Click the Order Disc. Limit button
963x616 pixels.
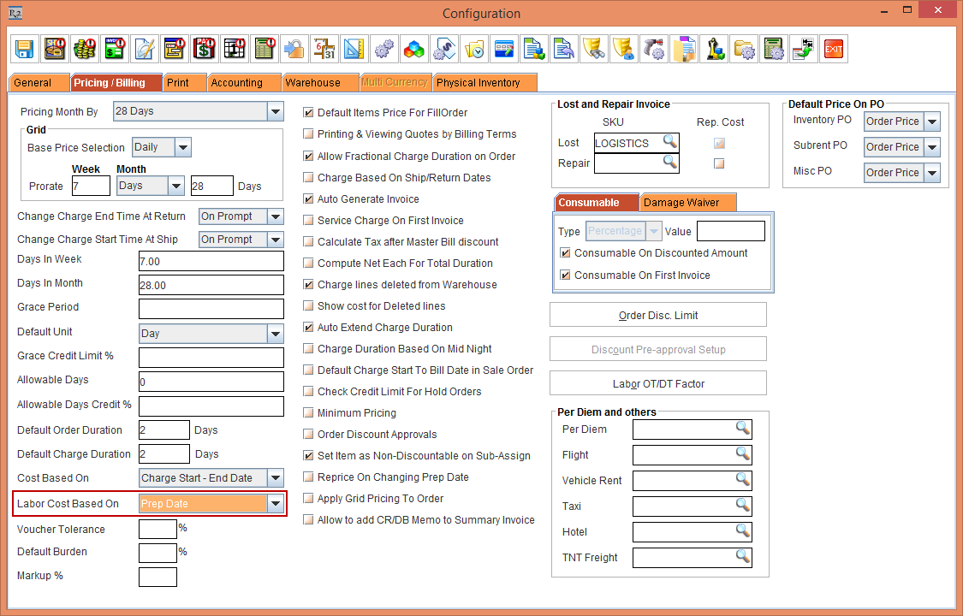point(657,316)
